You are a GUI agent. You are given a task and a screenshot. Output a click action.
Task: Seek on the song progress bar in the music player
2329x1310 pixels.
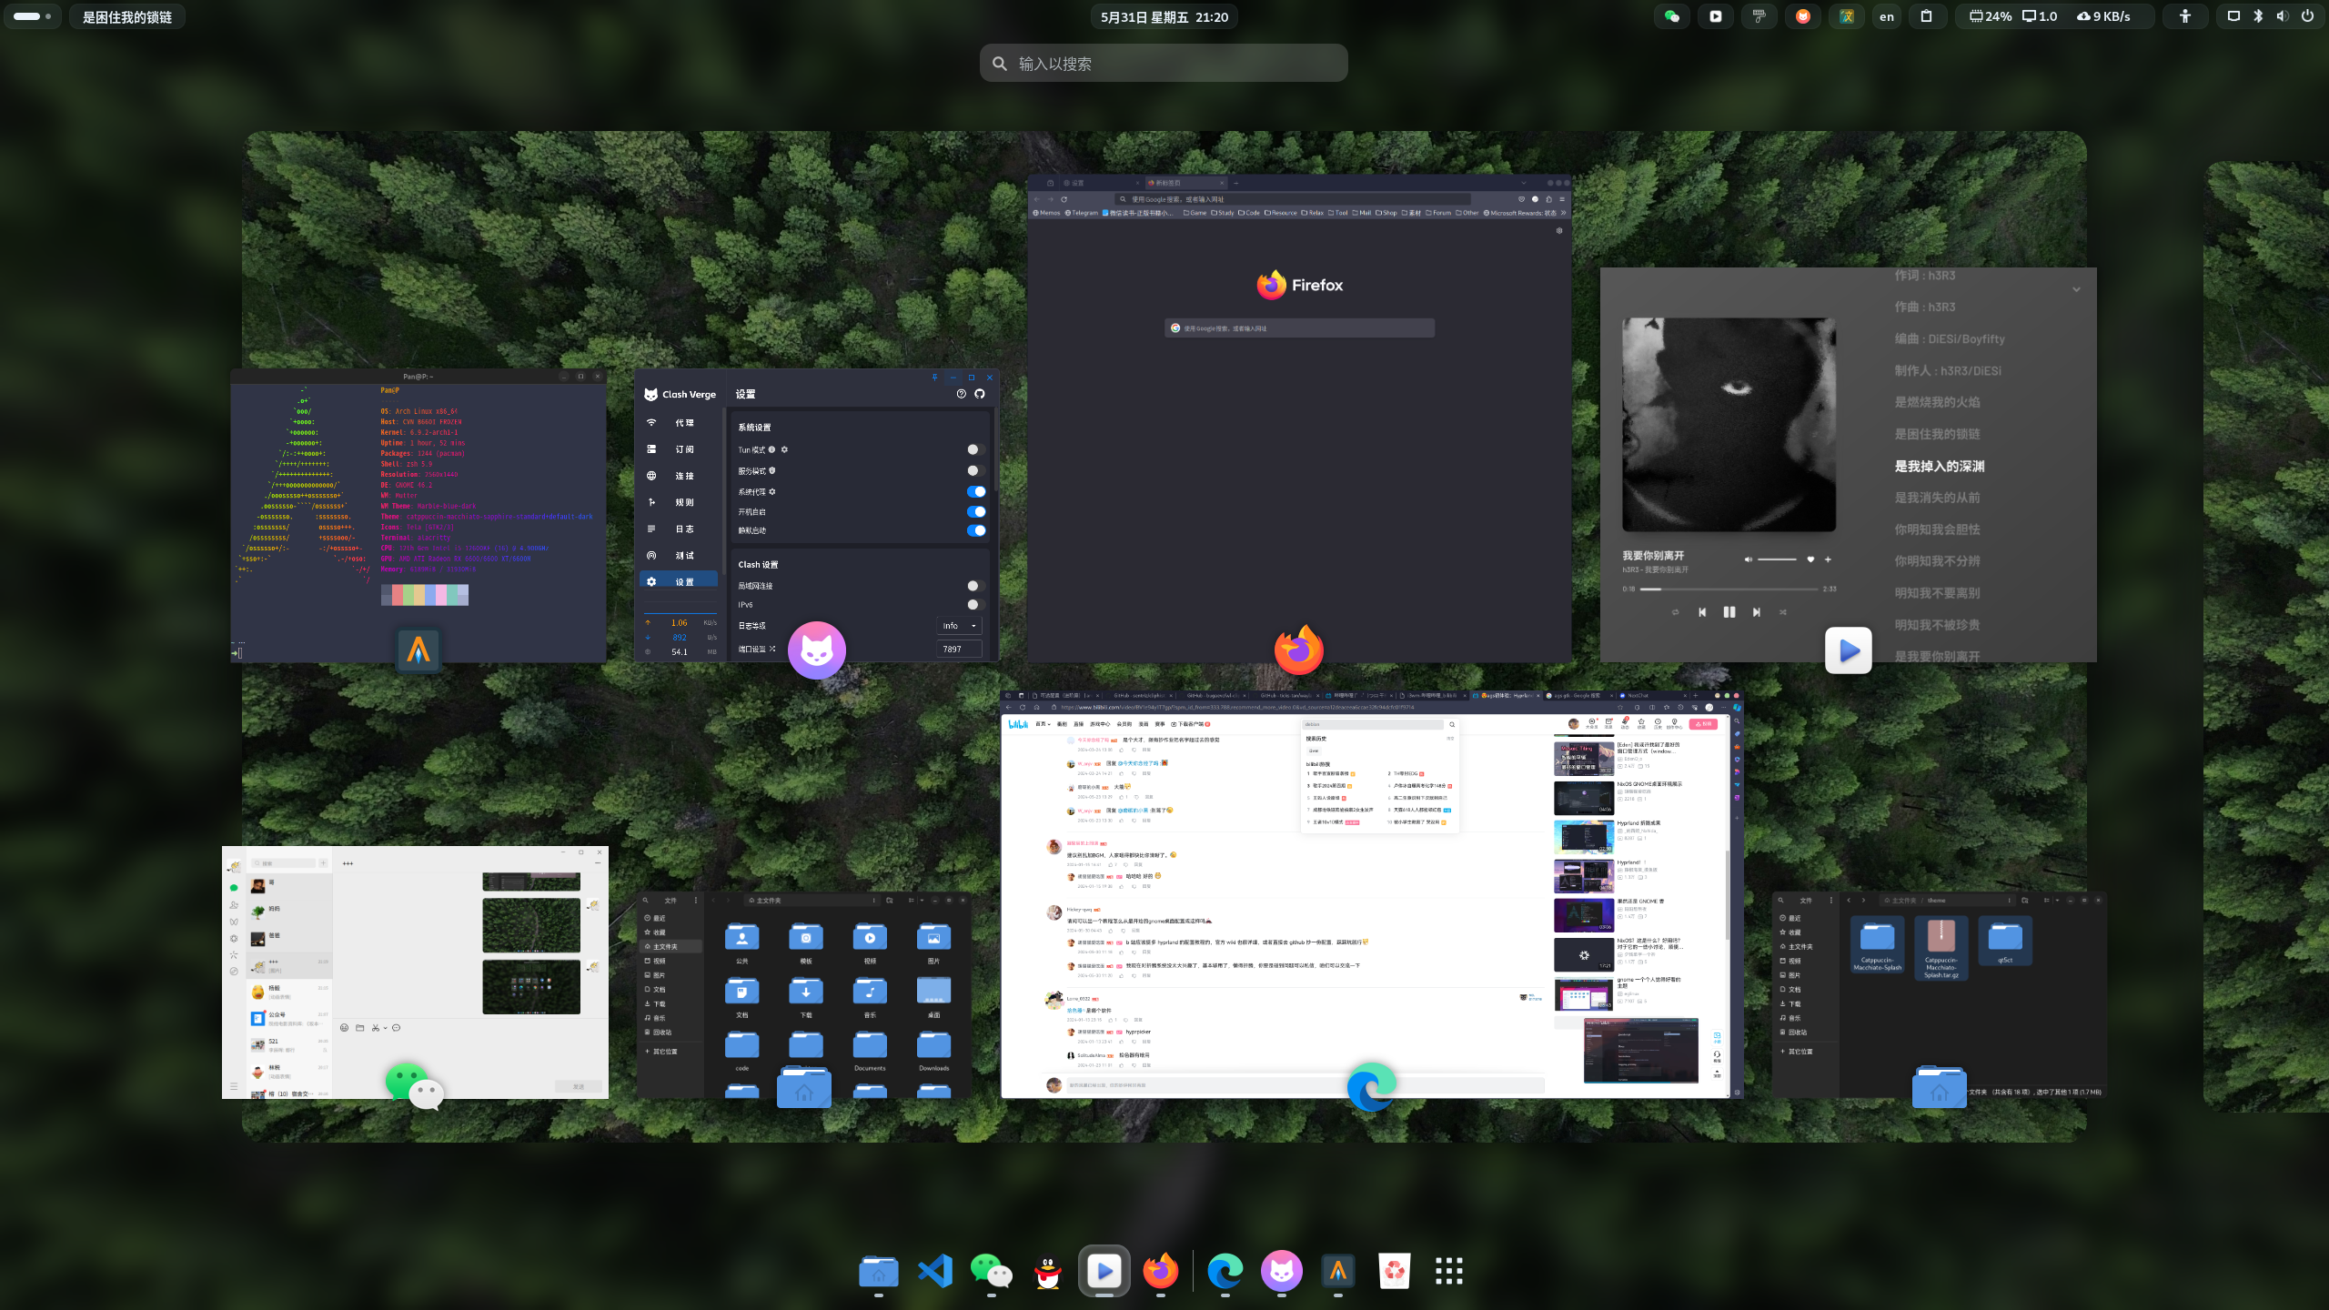click(x=1730, y=589)
